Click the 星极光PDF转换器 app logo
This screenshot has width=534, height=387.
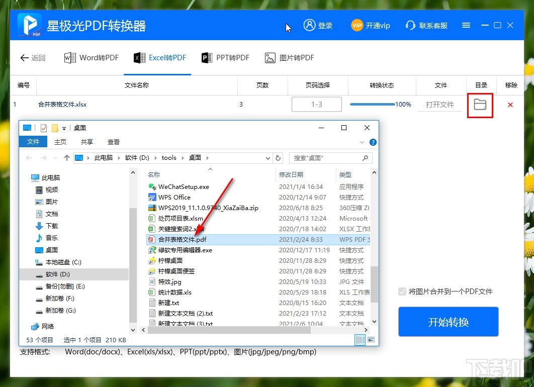pos(29,24)
